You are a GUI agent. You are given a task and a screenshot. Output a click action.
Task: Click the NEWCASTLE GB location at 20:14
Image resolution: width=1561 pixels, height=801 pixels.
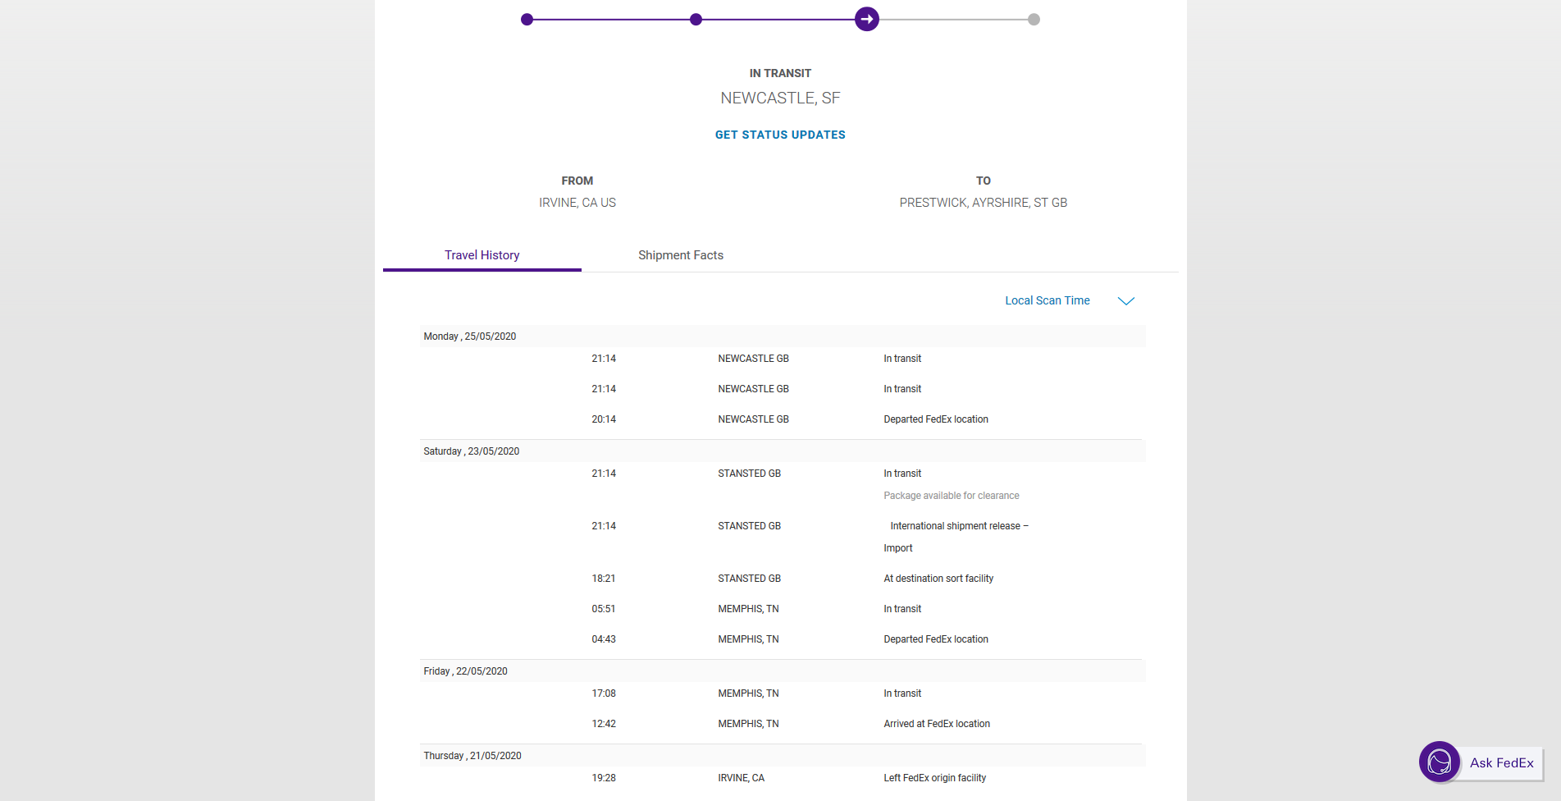(753, 419)
